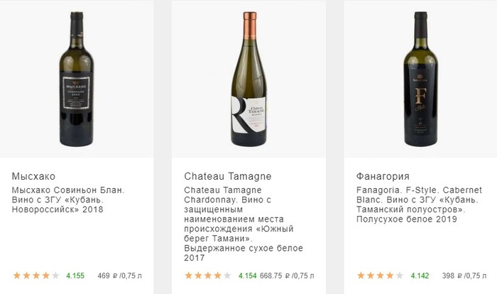Click the 4.154 rating score

pyautogui.click(x=246, y=275)
